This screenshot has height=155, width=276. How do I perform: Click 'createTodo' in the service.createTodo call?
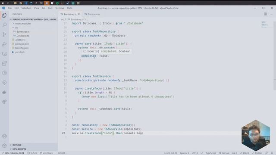93,133
